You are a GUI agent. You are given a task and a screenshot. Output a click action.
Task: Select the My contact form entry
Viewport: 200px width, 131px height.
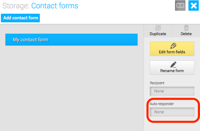(x=71, y=40)
